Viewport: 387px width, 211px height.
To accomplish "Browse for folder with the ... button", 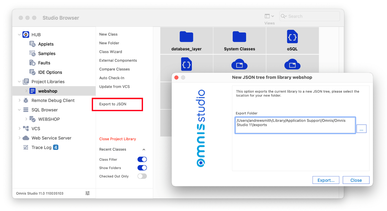I will [x=361, y=129].
